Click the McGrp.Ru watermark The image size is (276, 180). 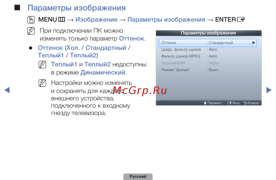click(140, 90)
